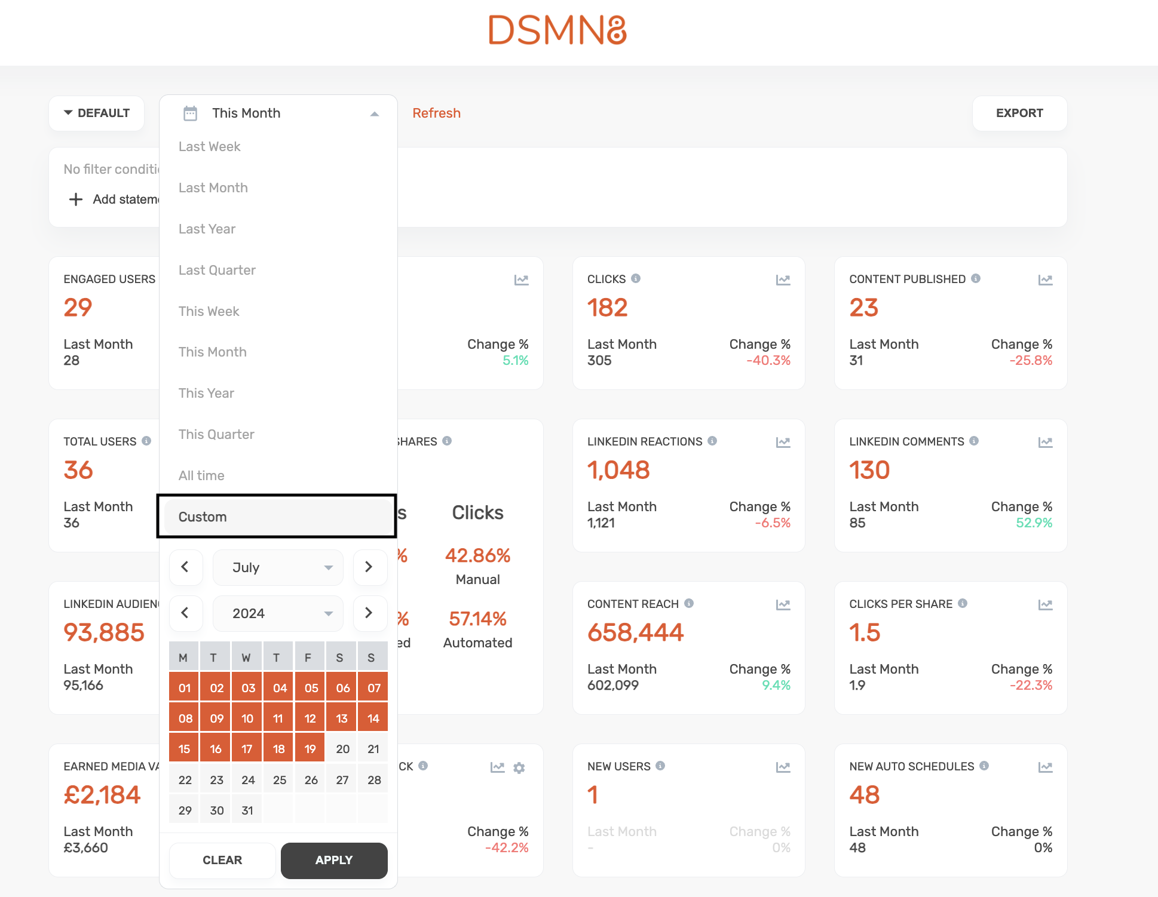Open the 2024 year dropdown

coord(278,613)
